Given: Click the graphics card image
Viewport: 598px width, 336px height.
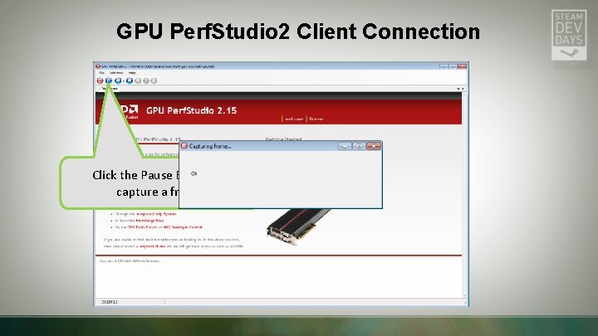Looking at the screenshot, I should coord(297,226).
